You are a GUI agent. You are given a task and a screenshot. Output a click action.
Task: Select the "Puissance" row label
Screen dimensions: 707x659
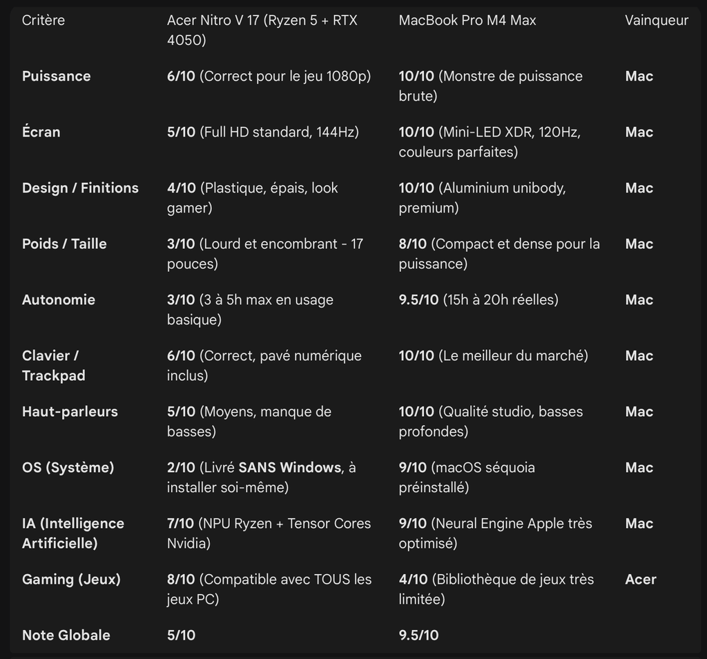[56, 77]
